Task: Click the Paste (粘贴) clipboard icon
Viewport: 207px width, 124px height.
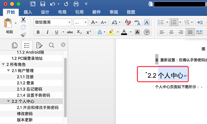Action: pyautogui.click(x=8, y=23)
